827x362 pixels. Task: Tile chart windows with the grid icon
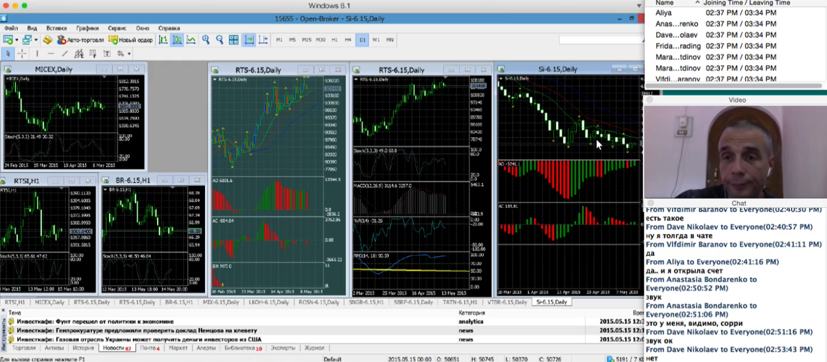[234, 40]
